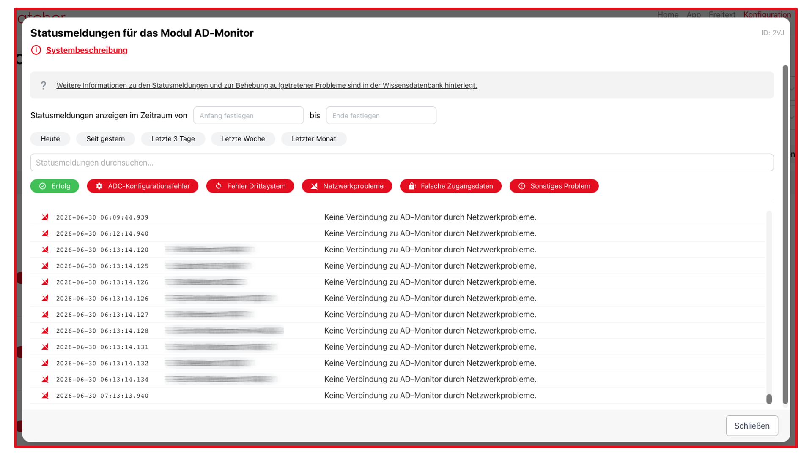Toggle the Fehler Drittsystem filter chip
Viewport: 812px width, 456px height.
[x=250, y=186]
